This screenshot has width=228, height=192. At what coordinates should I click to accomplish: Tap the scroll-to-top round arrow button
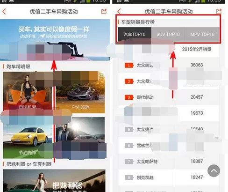(214, 170)
